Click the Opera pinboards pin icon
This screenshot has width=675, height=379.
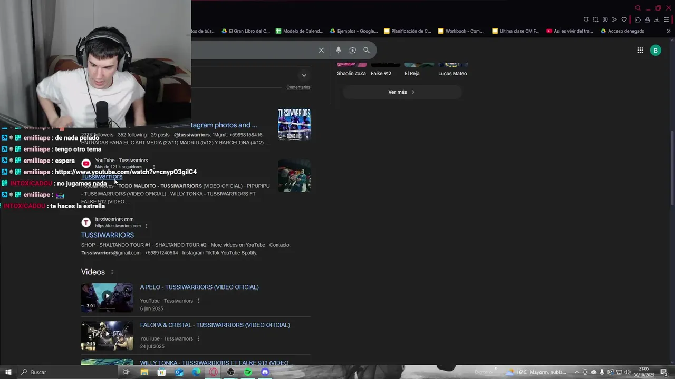(586, 19)
